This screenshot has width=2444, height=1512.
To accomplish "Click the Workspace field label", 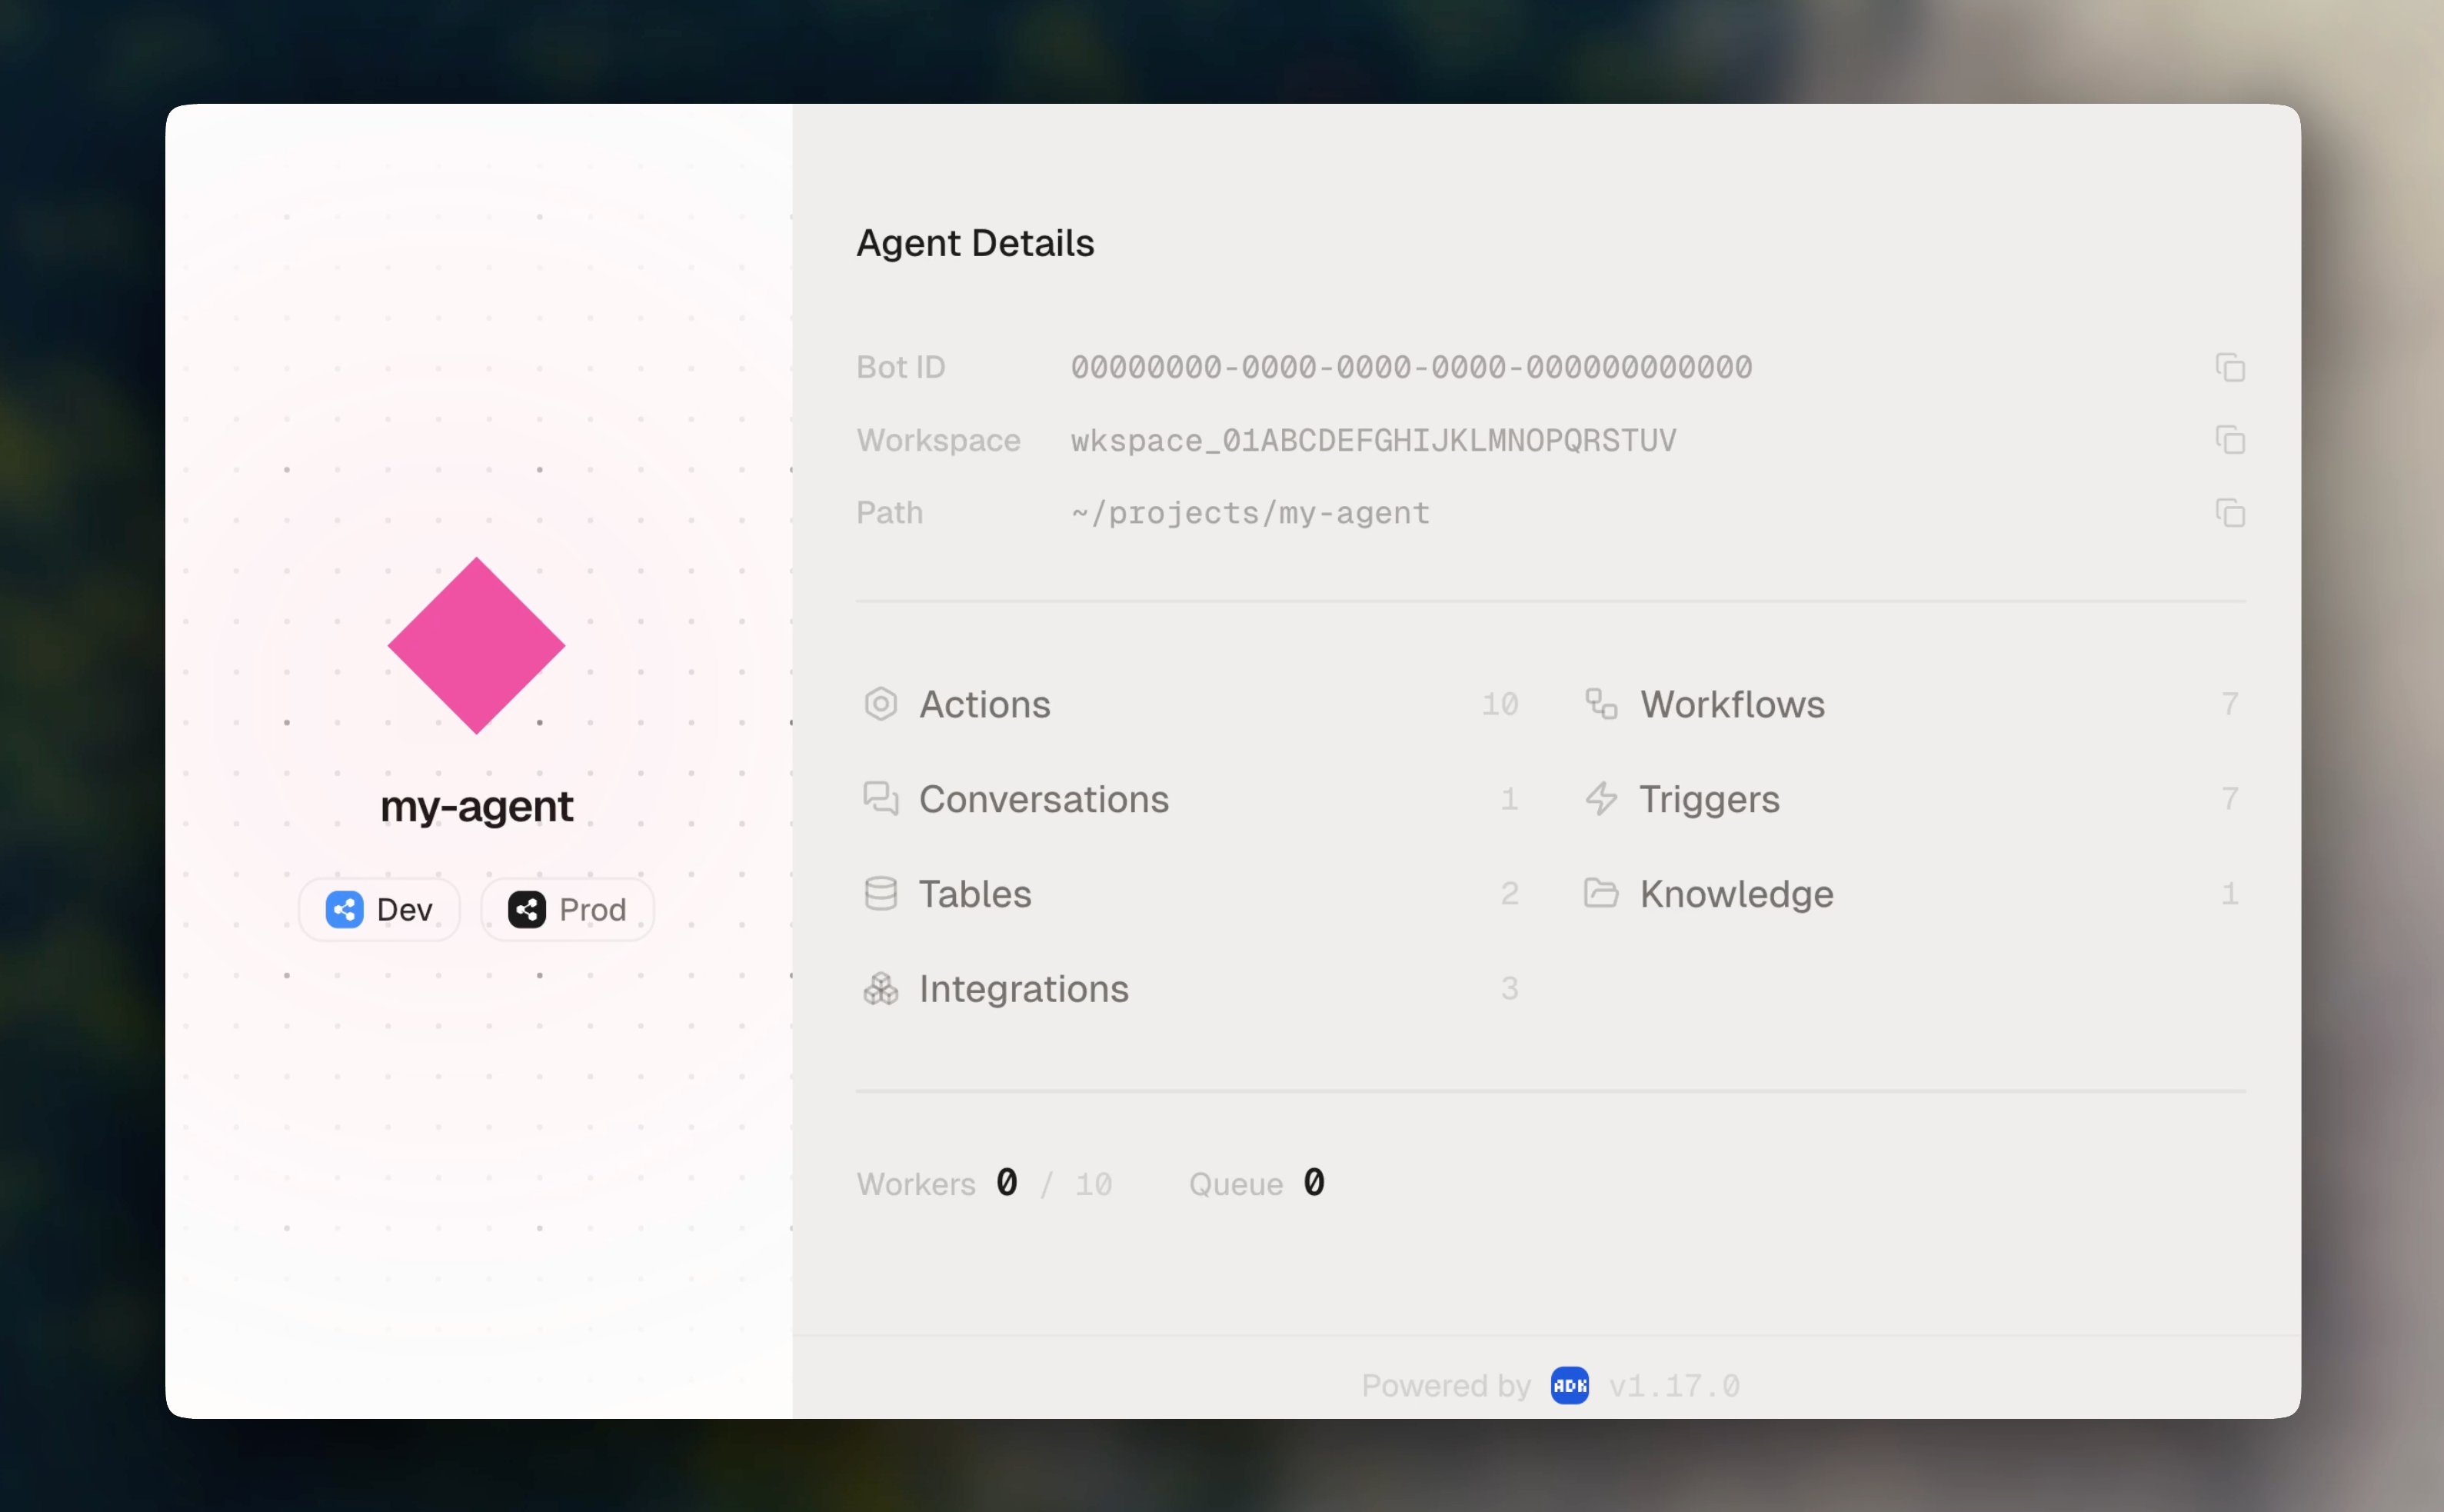I will coord(939,440).
